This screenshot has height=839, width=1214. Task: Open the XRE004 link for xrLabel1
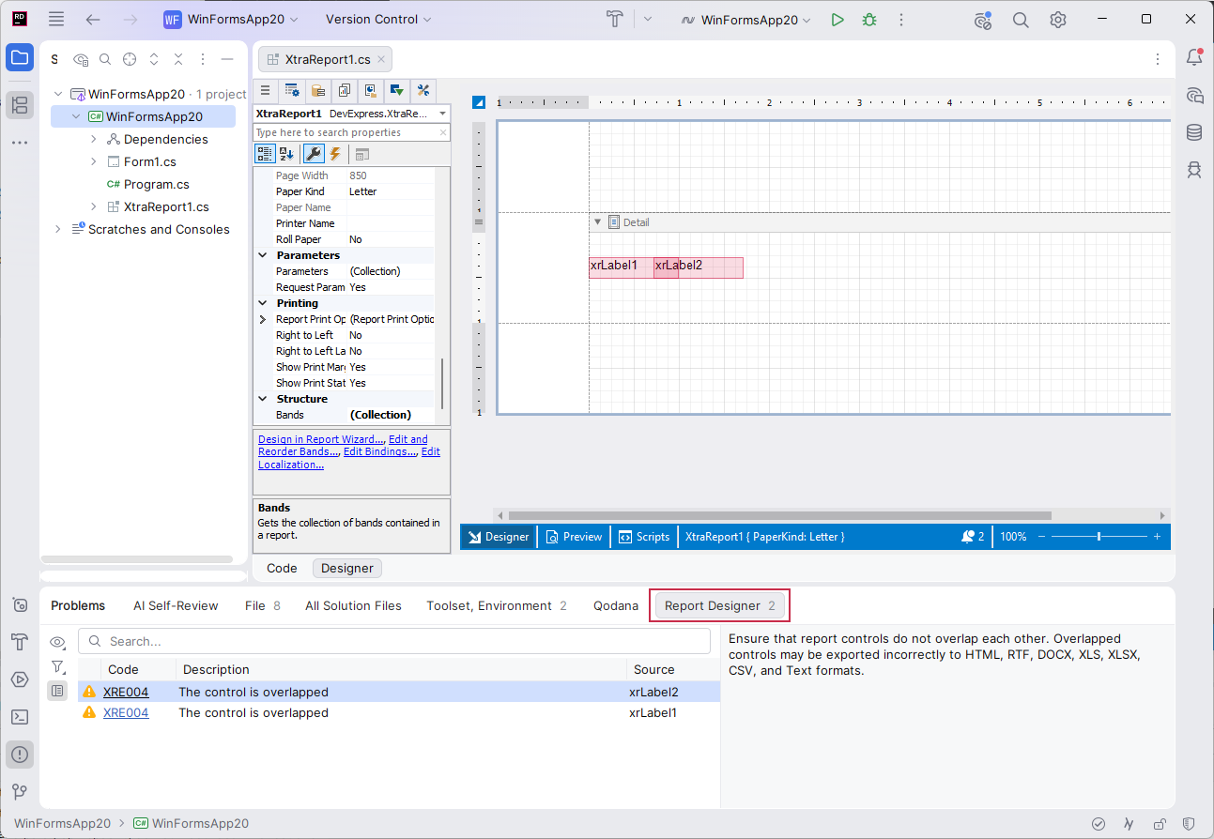126,712
